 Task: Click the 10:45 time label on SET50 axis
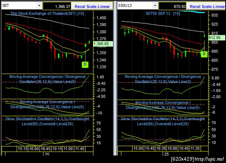(x=184, y=148)
